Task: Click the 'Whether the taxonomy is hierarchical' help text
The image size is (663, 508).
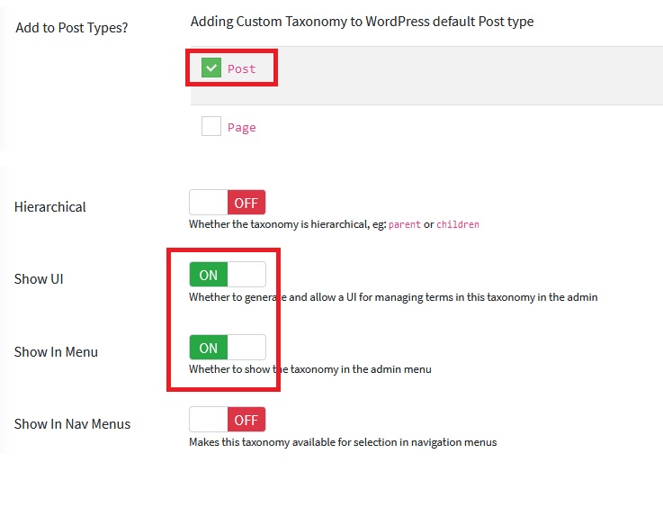Action: coord(279,224)
